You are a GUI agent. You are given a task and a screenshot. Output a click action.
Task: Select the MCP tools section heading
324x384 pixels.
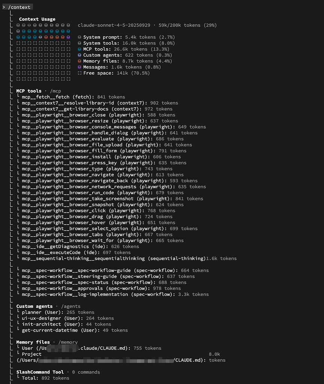coord(29,91)
